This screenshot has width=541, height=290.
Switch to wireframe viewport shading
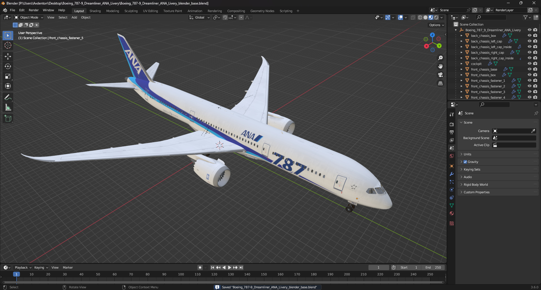click(x=420, y=17)
